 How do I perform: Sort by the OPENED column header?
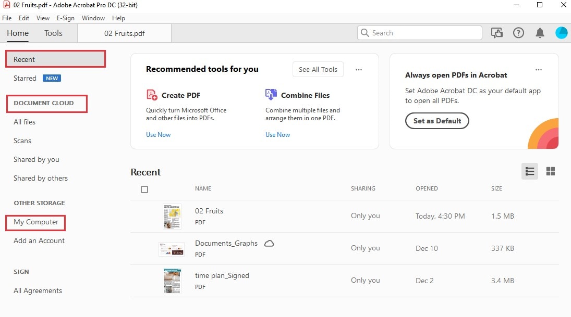click(427, 188)
